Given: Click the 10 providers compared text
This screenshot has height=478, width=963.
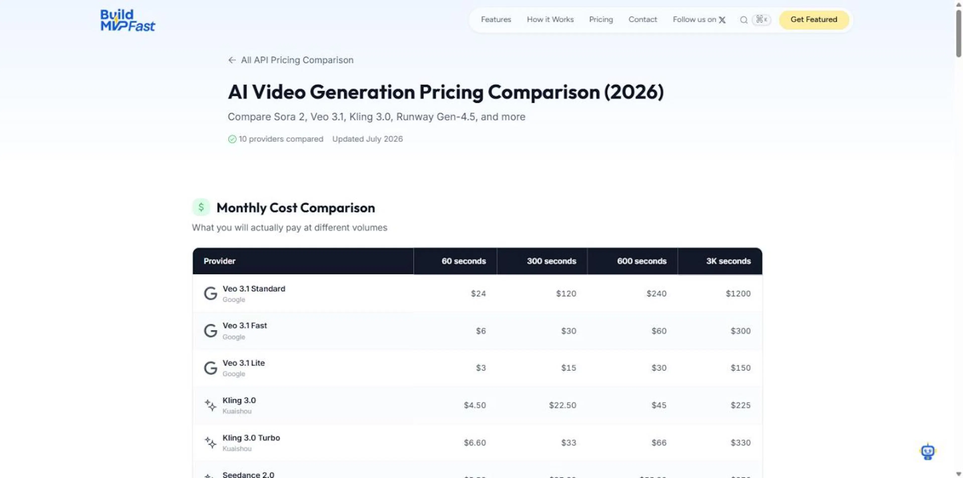Looking at the screenshot, I should click(281, 139).
